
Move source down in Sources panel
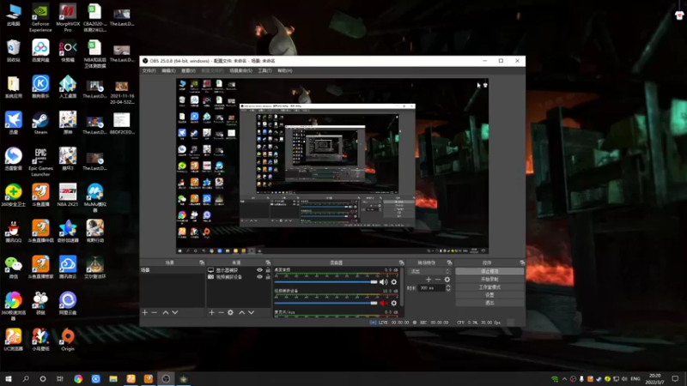[251, 312]
